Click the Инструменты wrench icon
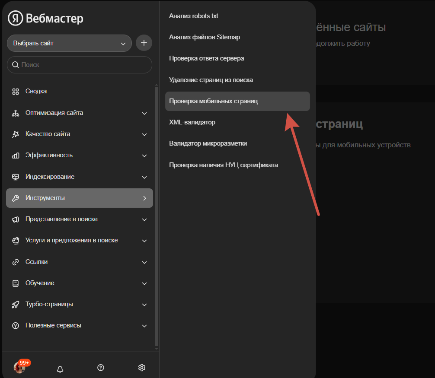The image size is (435, 378). pos(16,198)
